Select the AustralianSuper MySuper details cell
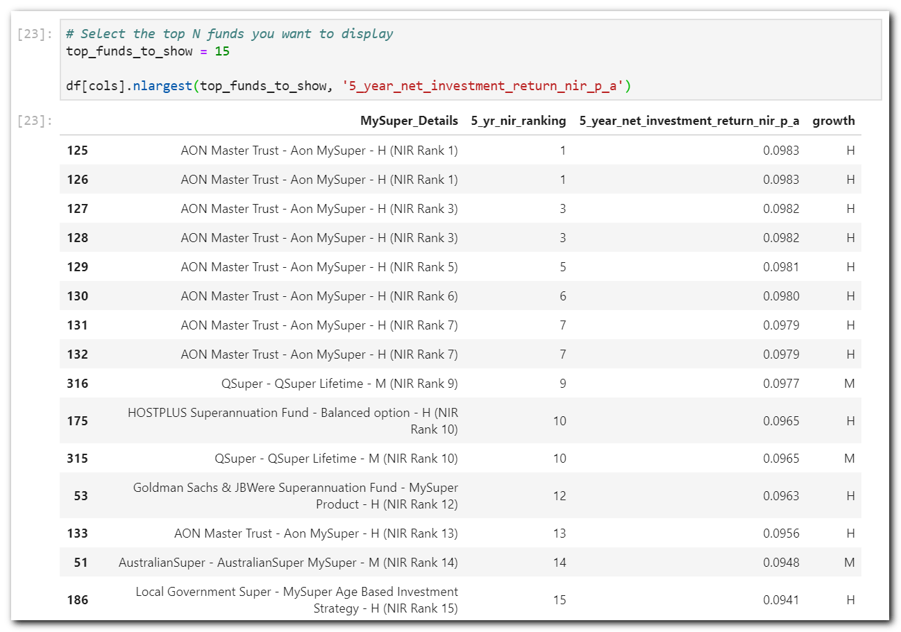 coord(288,563)
